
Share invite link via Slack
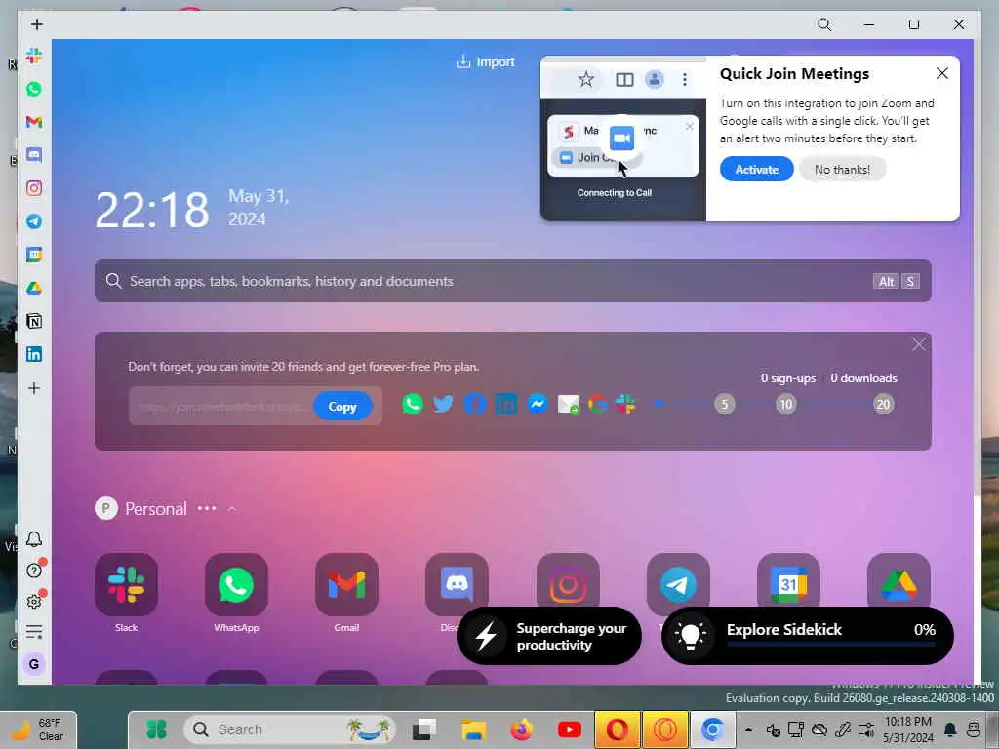click(x=626, y=404)
